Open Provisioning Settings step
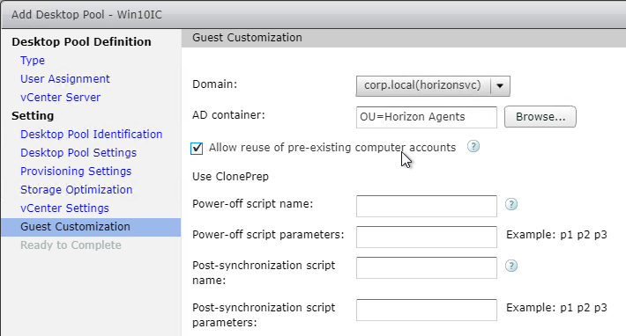This screenshot has width=626, height=336. click(x=76, y=172)
